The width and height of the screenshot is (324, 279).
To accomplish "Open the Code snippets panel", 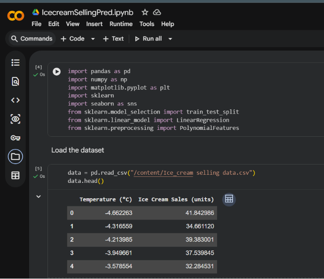I will click(15, 100).
